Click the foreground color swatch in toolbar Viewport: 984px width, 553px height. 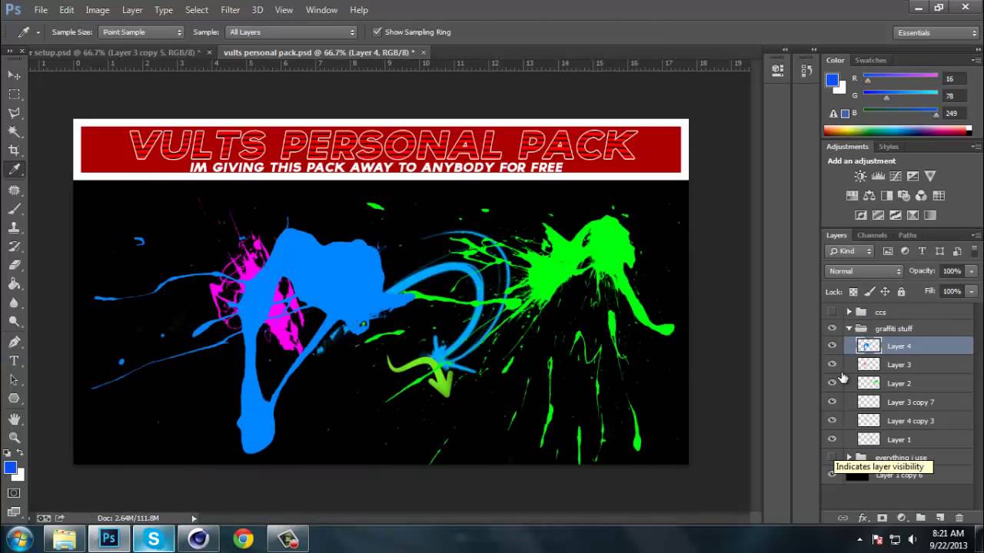click(x=10, y=468)
